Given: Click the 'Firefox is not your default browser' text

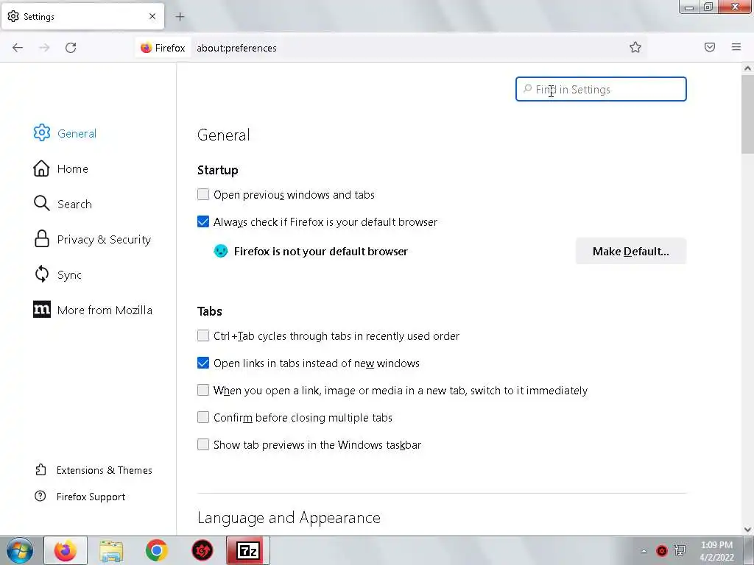Looking at the screenshot, I should [x=321, y=252].
